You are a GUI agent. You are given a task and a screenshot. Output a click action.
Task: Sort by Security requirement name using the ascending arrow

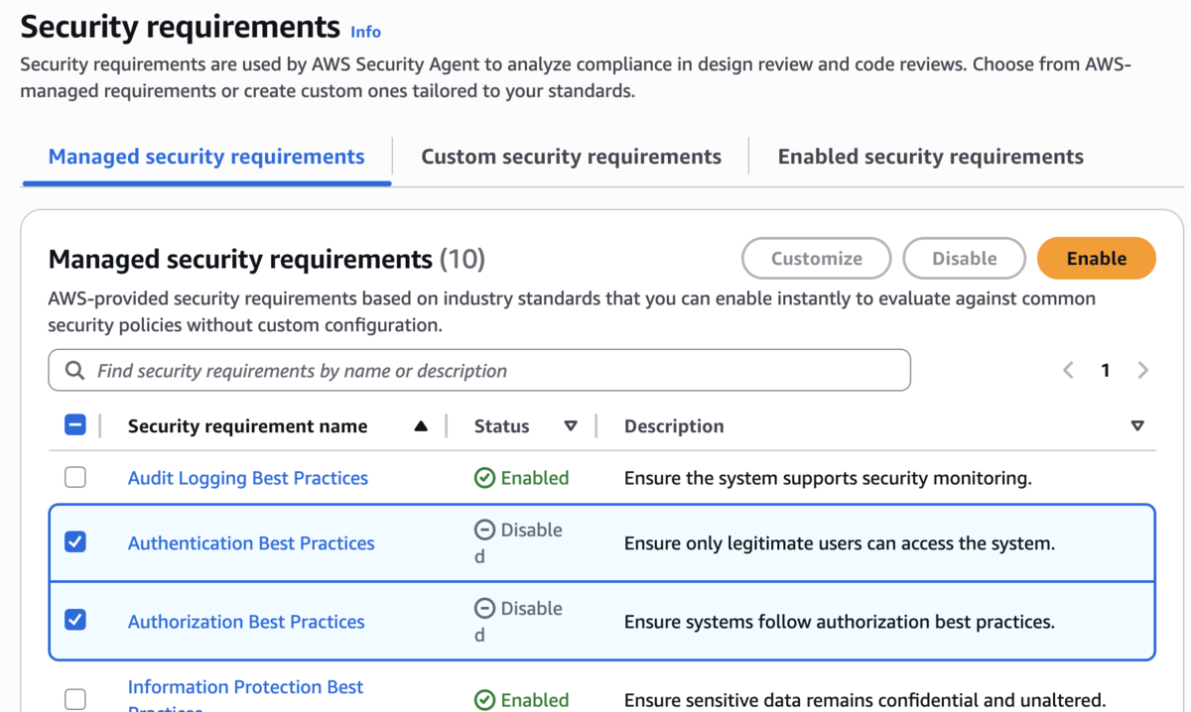click(x=421, y=426)
